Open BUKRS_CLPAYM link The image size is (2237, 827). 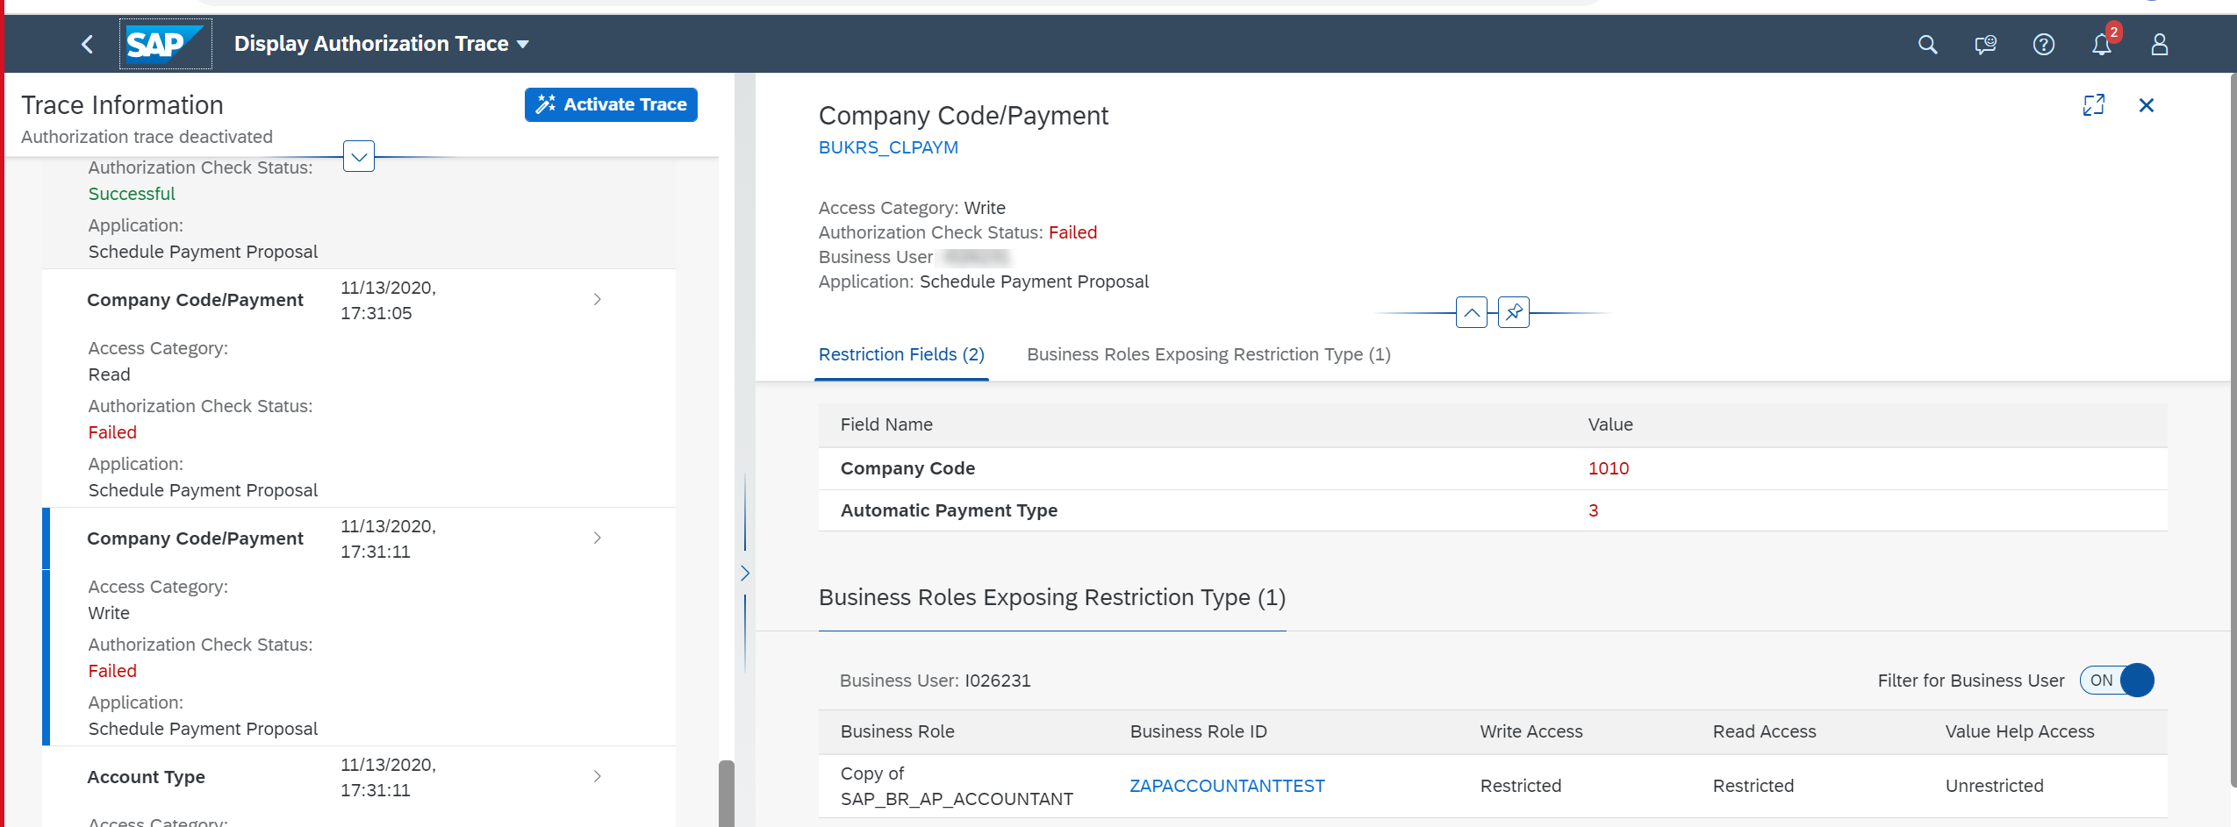pos(888,147)
